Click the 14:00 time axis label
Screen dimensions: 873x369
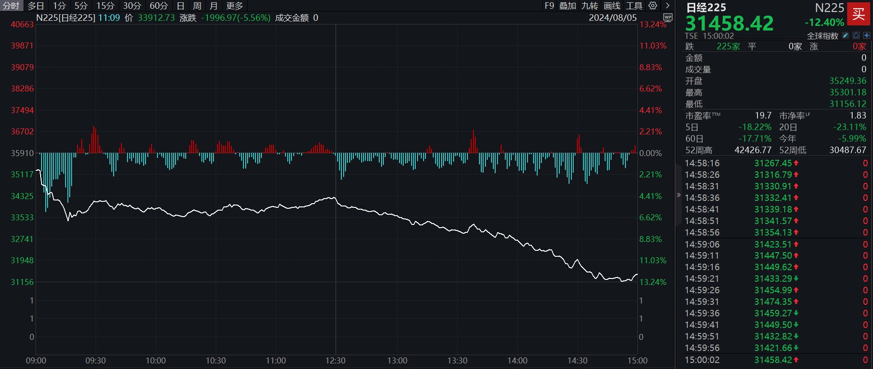click(517, 361)
